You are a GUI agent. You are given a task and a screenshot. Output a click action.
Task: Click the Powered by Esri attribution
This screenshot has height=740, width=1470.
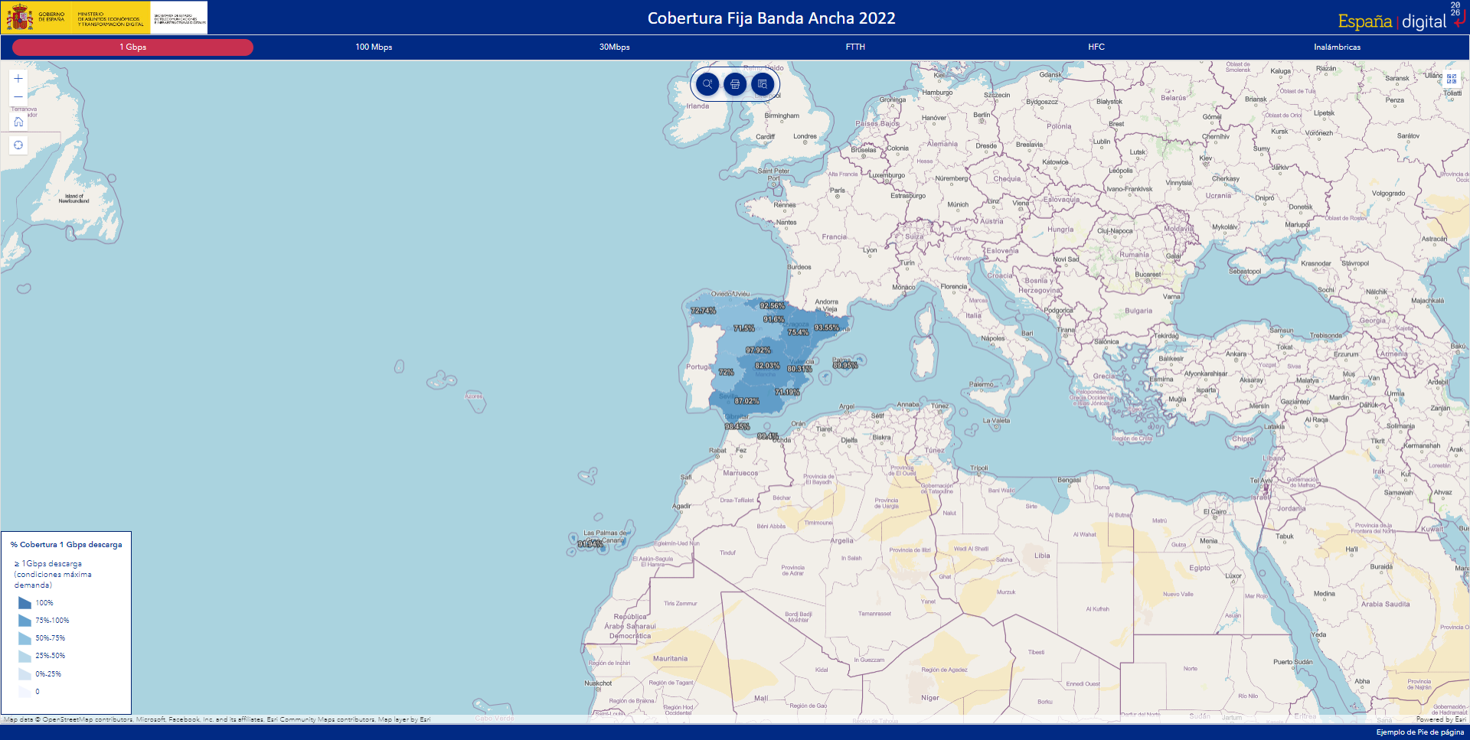click(x=1441, y=719)
